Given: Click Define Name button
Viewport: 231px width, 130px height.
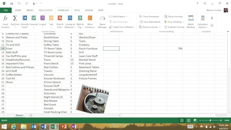Looking at the screenshot, I should click(117, 17).
